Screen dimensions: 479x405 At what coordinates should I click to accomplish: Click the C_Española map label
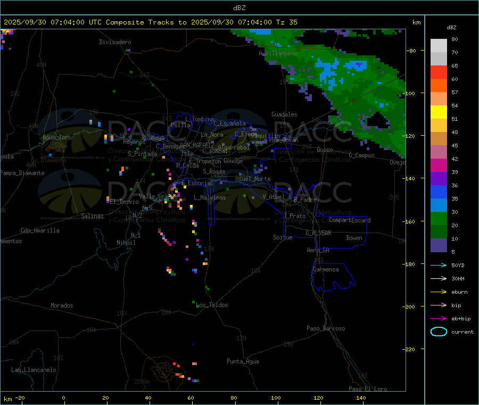pyautogui.click(x=229, y=123)
